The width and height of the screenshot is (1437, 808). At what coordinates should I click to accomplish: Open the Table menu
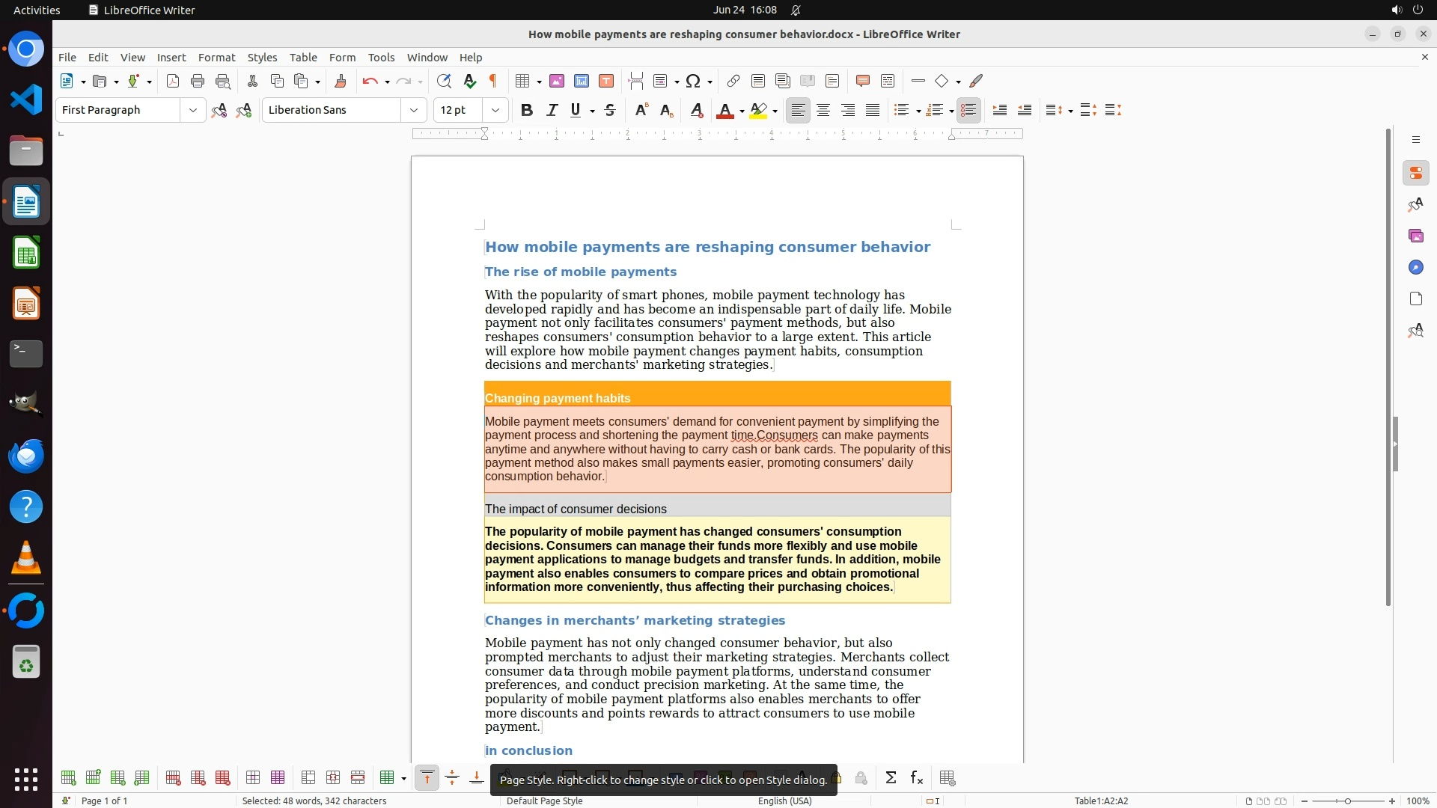pos(302,57)
